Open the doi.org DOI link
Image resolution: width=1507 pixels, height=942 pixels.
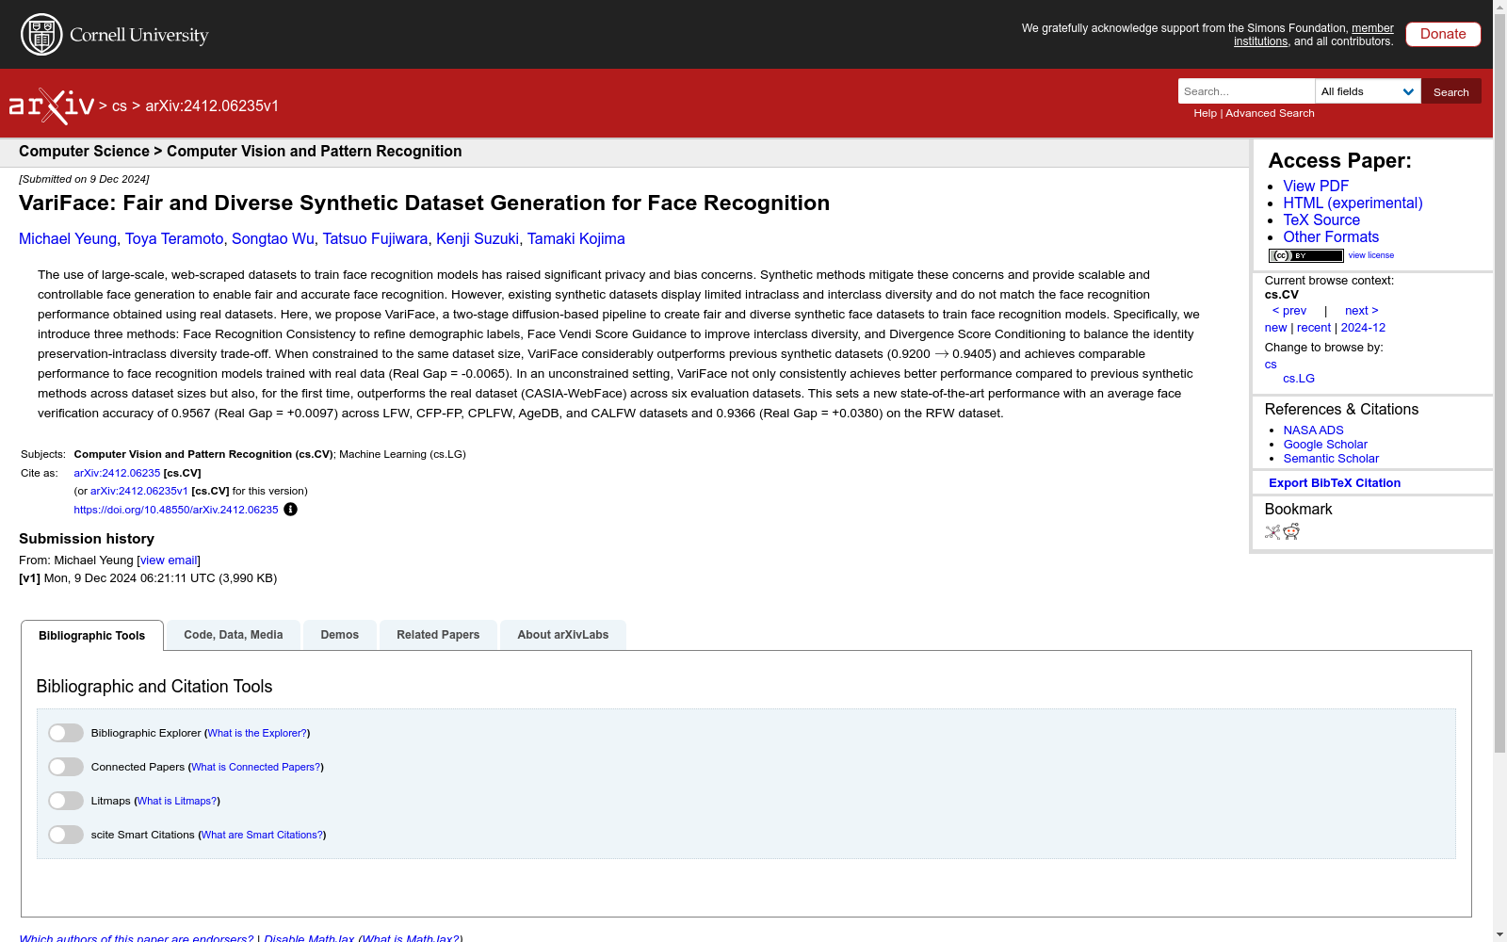point(176,511)
